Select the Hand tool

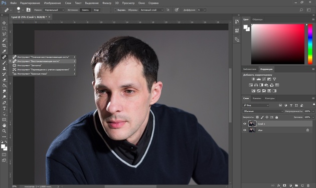(x=4, y=125)
